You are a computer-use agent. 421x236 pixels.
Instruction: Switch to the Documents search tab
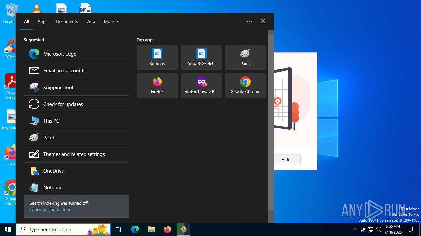point(67,22)
